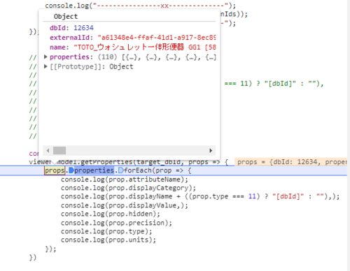
Task: Click the console.log(prop.displayValue) line
Action: (125, 205)
